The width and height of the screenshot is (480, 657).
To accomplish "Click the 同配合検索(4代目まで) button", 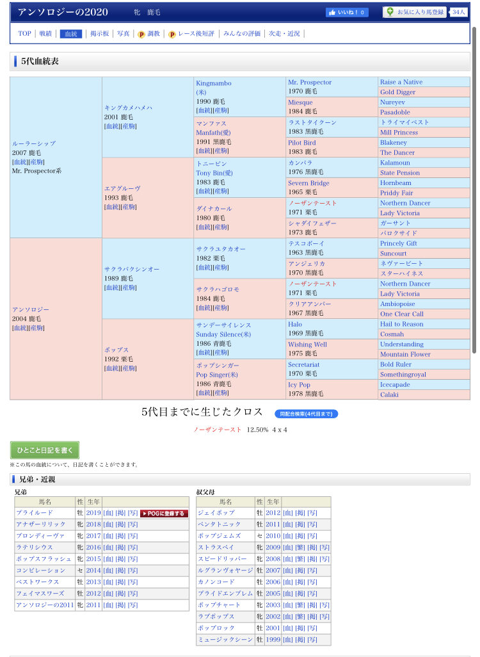I will (306, 414).
